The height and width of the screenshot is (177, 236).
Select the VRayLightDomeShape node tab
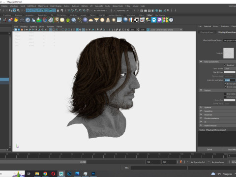227,32
